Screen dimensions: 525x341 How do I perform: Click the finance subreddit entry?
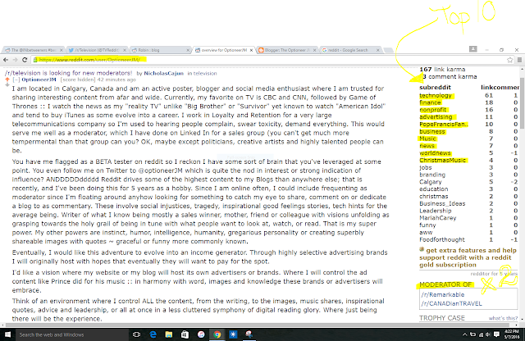click(x=430, y=102)
